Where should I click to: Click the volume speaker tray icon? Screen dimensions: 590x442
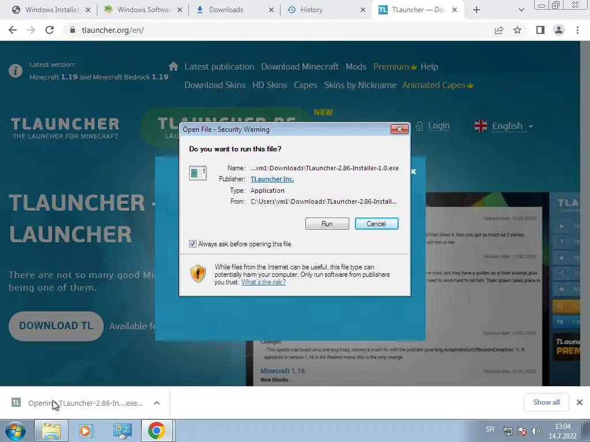tap(535, 431)
